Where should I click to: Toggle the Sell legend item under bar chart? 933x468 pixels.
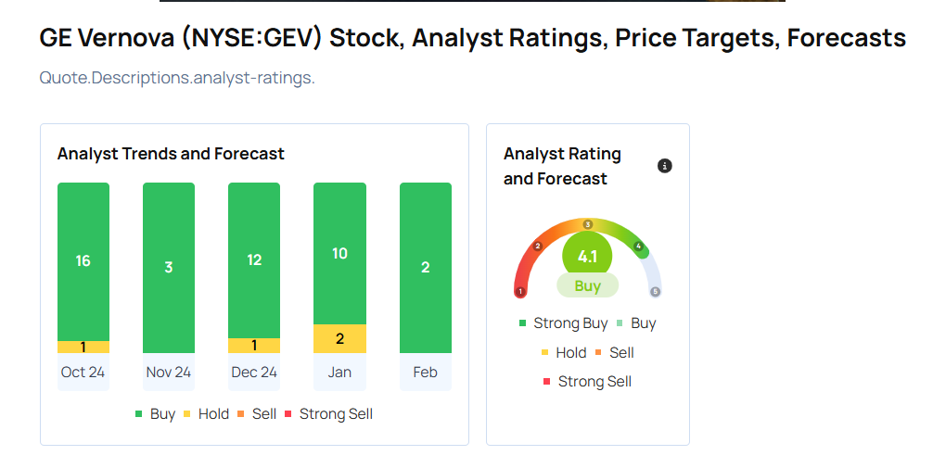(x=256, y=414)
